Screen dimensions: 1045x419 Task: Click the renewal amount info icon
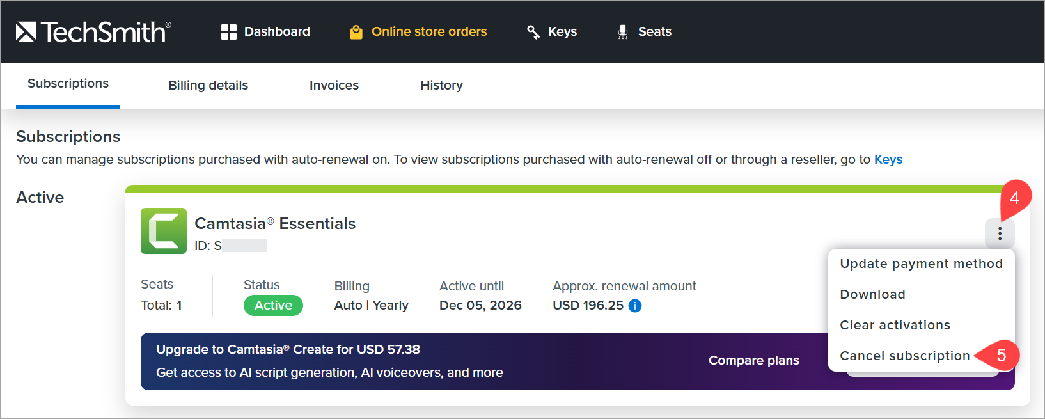click(635, 306)
